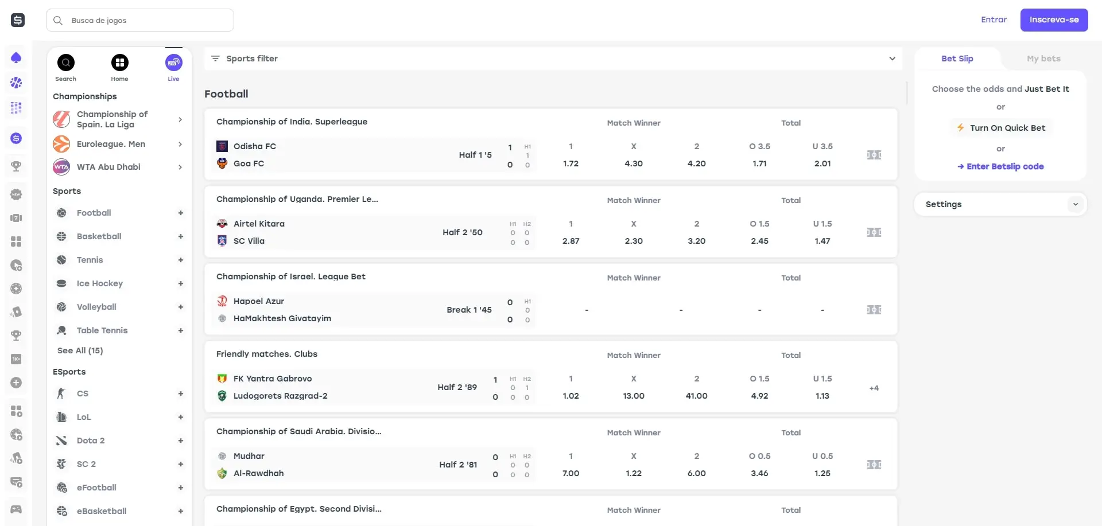Expand the Tennis sport list
Image resolution: width=1102 pixels, height=526 pixels.
click(x=180, y=260)
